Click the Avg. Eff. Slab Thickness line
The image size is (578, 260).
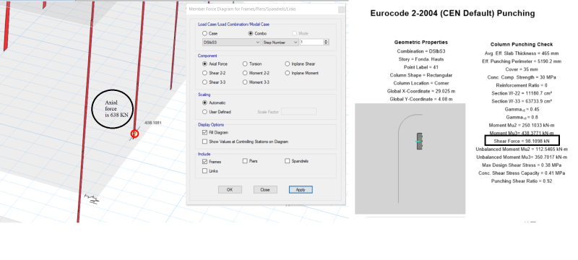tap(522, 53)
